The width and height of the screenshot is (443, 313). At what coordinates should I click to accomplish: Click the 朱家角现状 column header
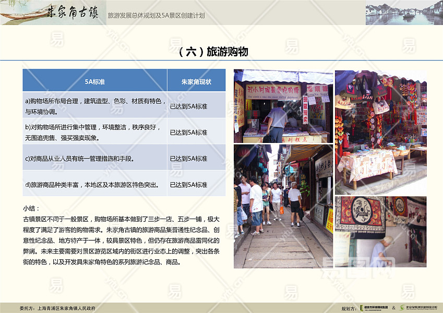pyautogui.click(x=196, y=81)
